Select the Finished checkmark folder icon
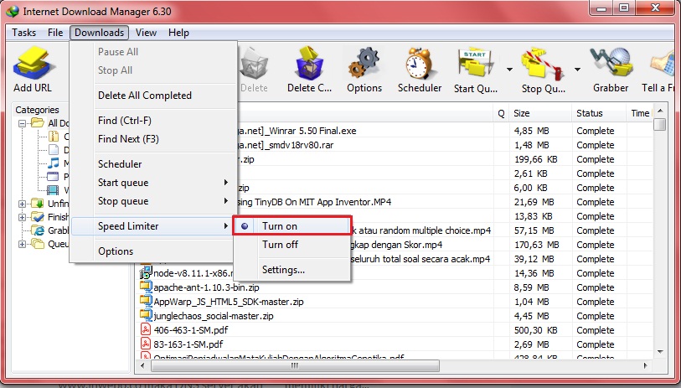The width and height of the screenshot is (681, 388). coord(39,217)
